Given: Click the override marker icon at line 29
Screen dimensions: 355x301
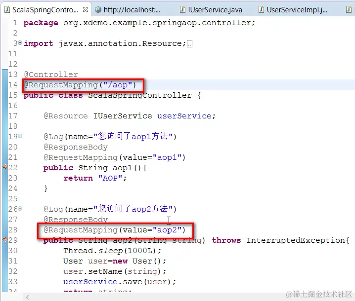Looking at the screenshot, I should [x=5, y=239].
